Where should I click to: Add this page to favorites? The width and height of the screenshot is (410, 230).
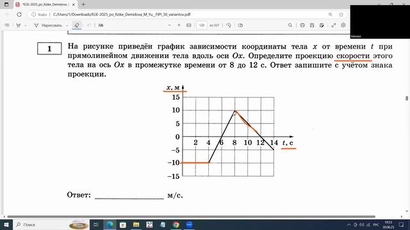(x=341, y=15)
